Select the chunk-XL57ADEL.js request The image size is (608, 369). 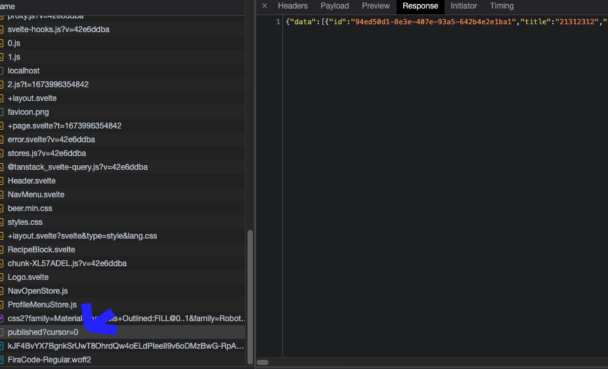pos(123,263)
